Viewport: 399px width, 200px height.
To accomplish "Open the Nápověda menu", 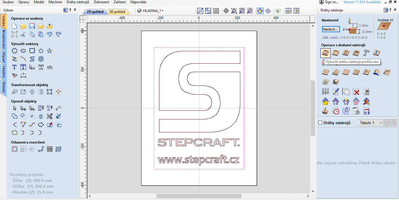I will 138,2.
